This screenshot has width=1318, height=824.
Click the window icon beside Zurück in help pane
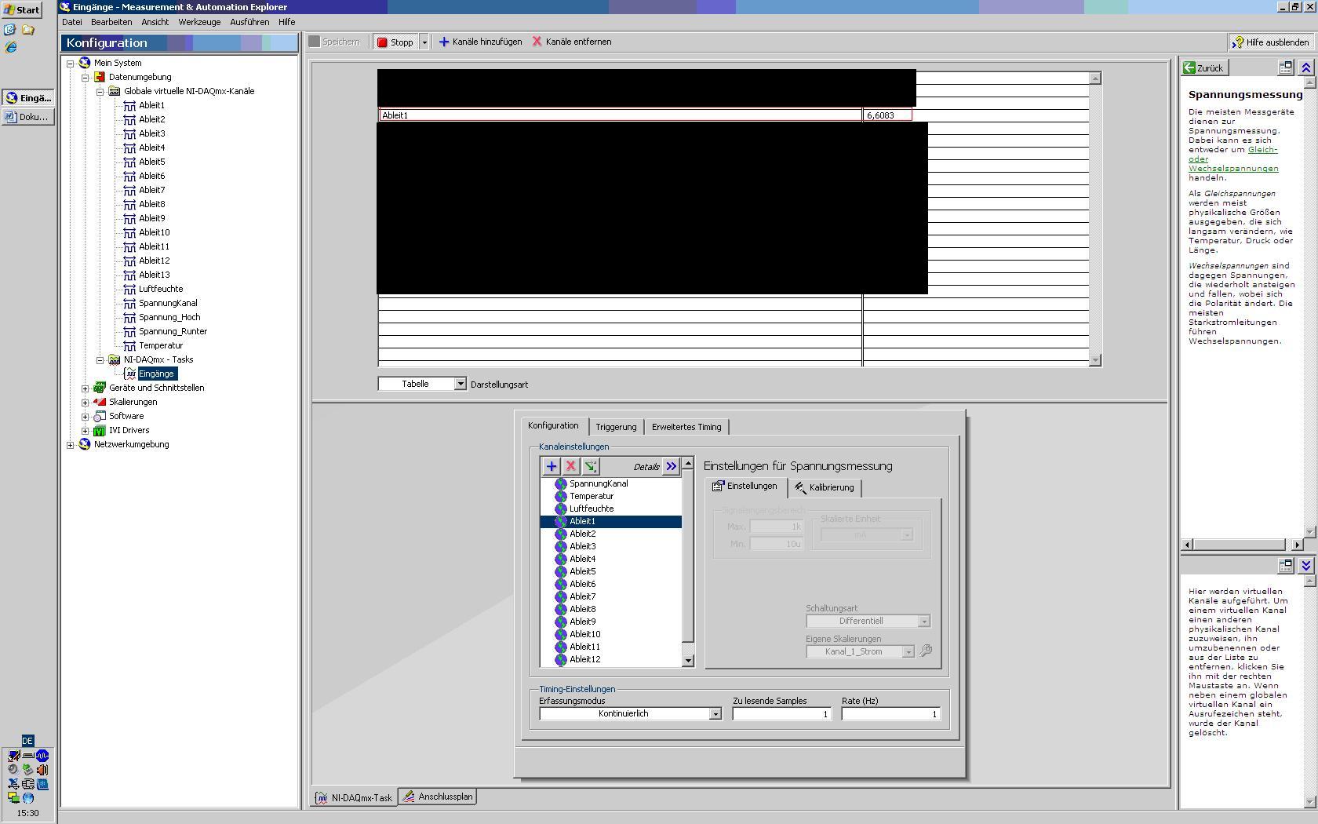click(1285, 67)
